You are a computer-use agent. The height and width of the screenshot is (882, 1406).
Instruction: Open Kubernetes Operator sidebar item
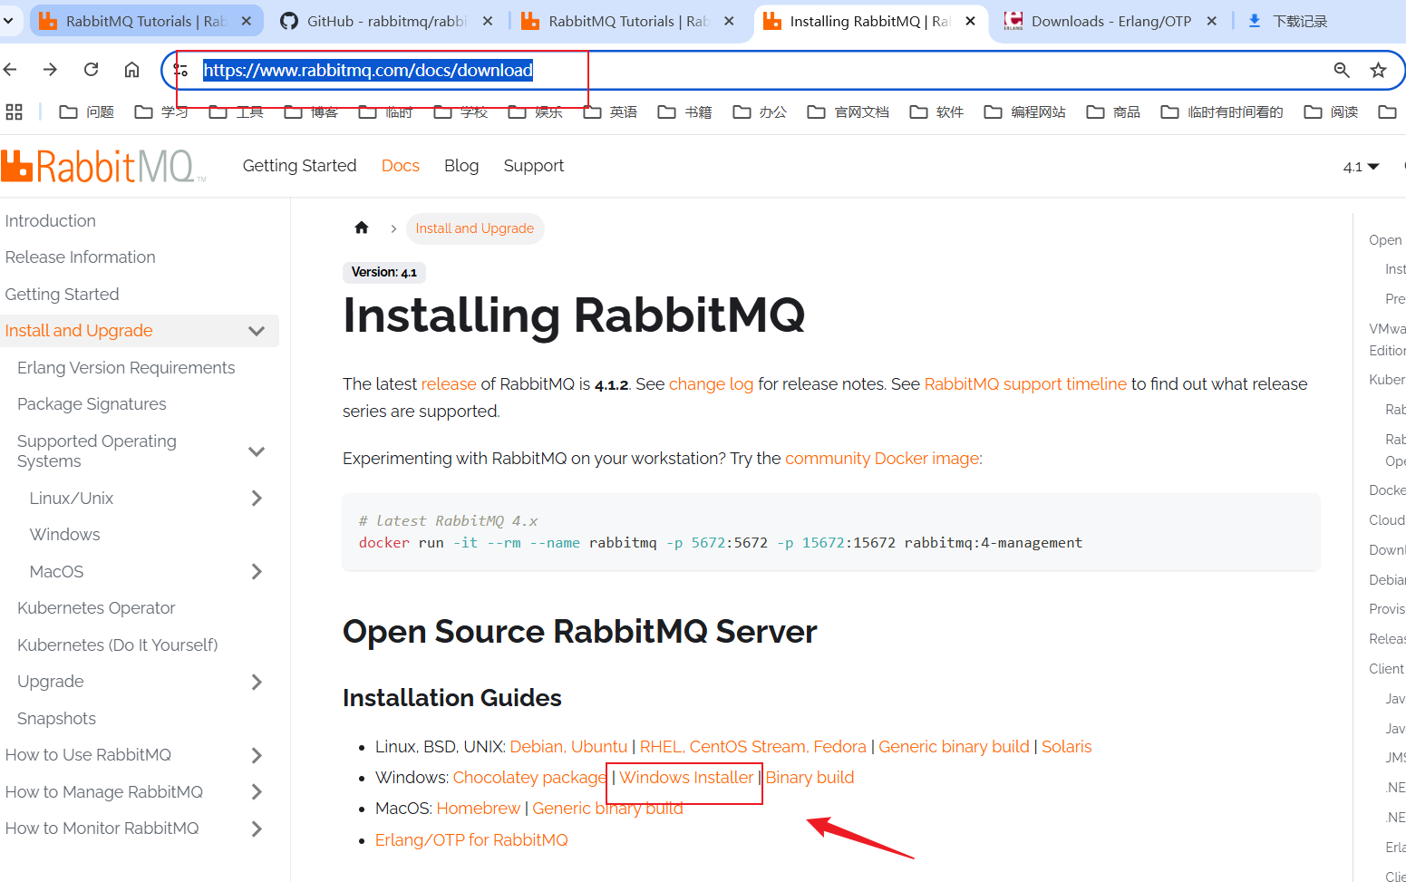(x=96, y=608)
